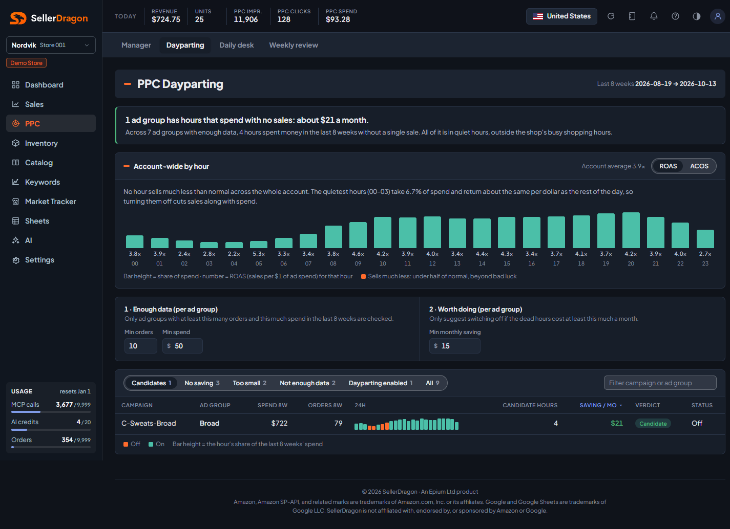Screen dimensions: 730x529
Task: Open the AI sparkle icon
Action: pyautogui.click(x=16, y=240)
